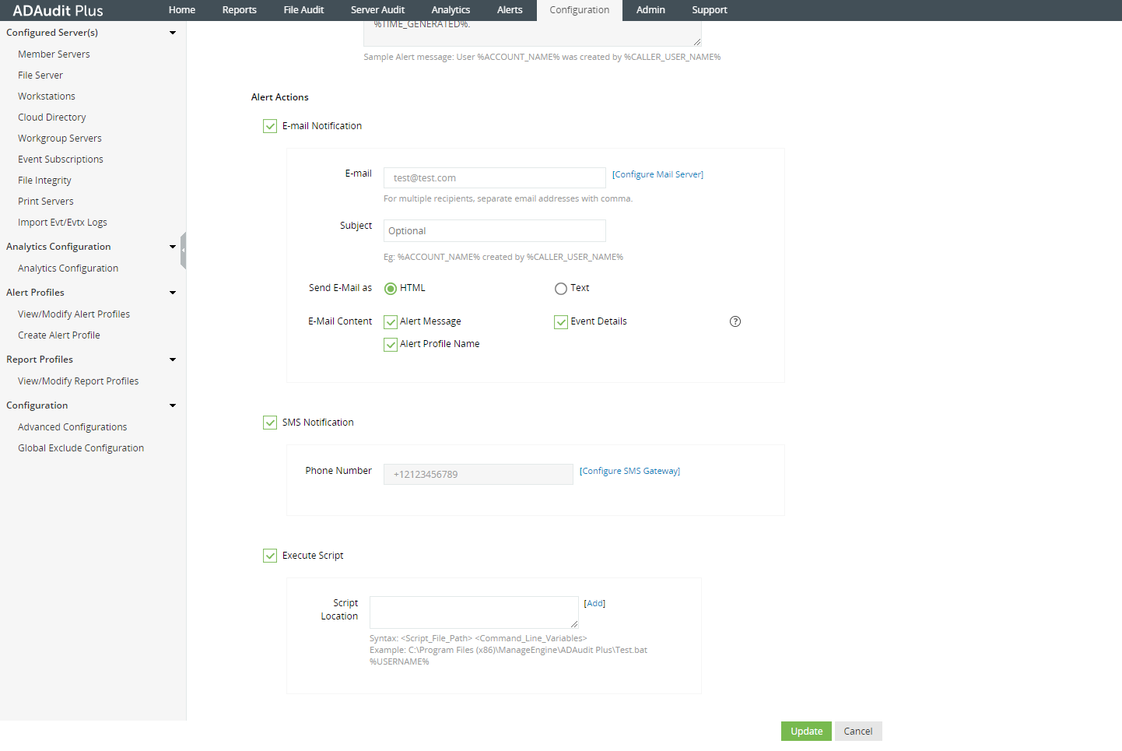
Task: Click the ADAudit Plus logo
Action: 58,10
